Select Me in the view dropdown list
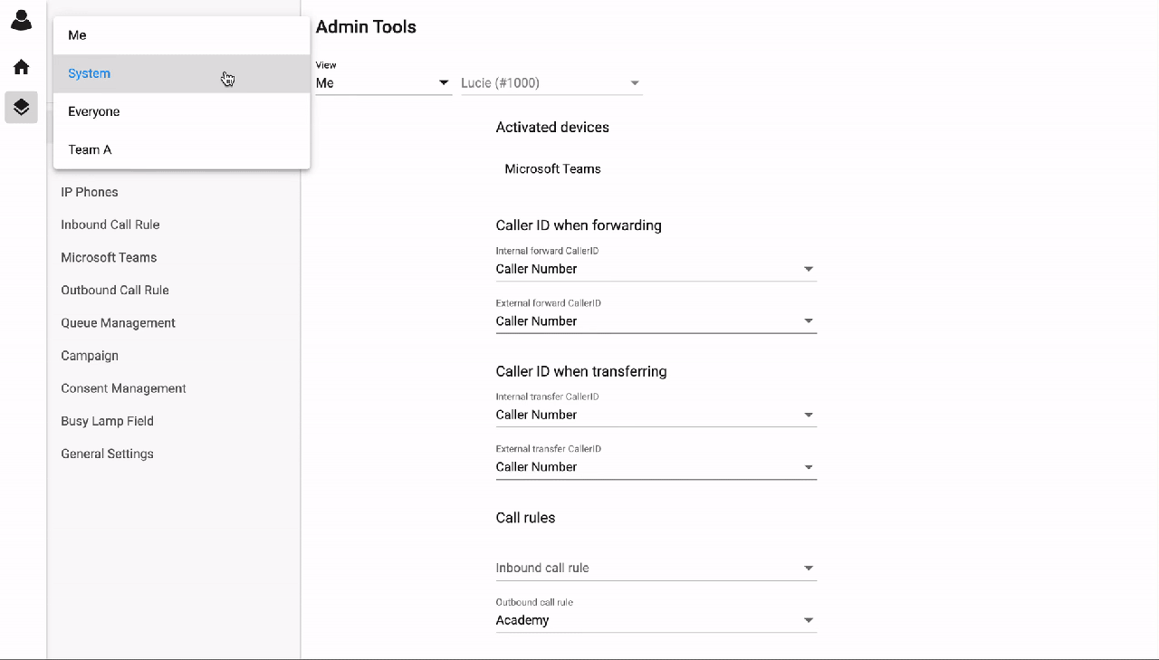The width and height of the screenshot is (1159, 660). (x=182, y=35)
